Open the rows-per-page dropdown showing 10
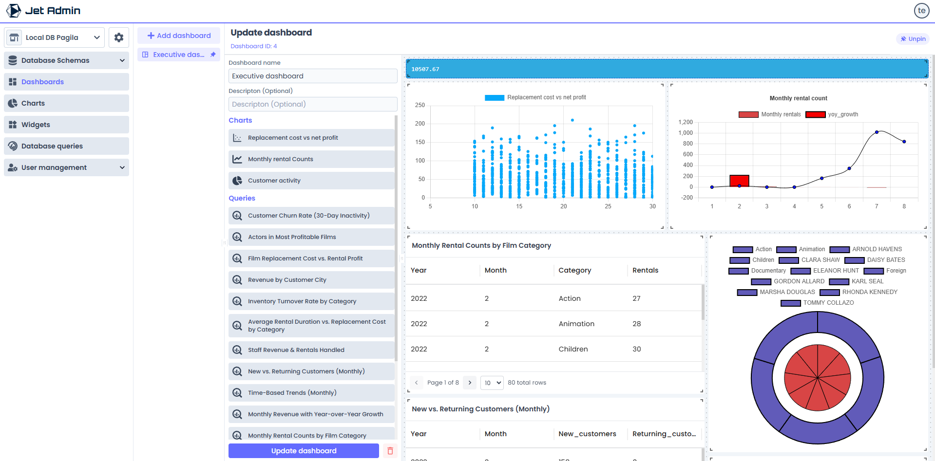Image resolution: width=935 pixels, height=461 pixels. point(492,383)
